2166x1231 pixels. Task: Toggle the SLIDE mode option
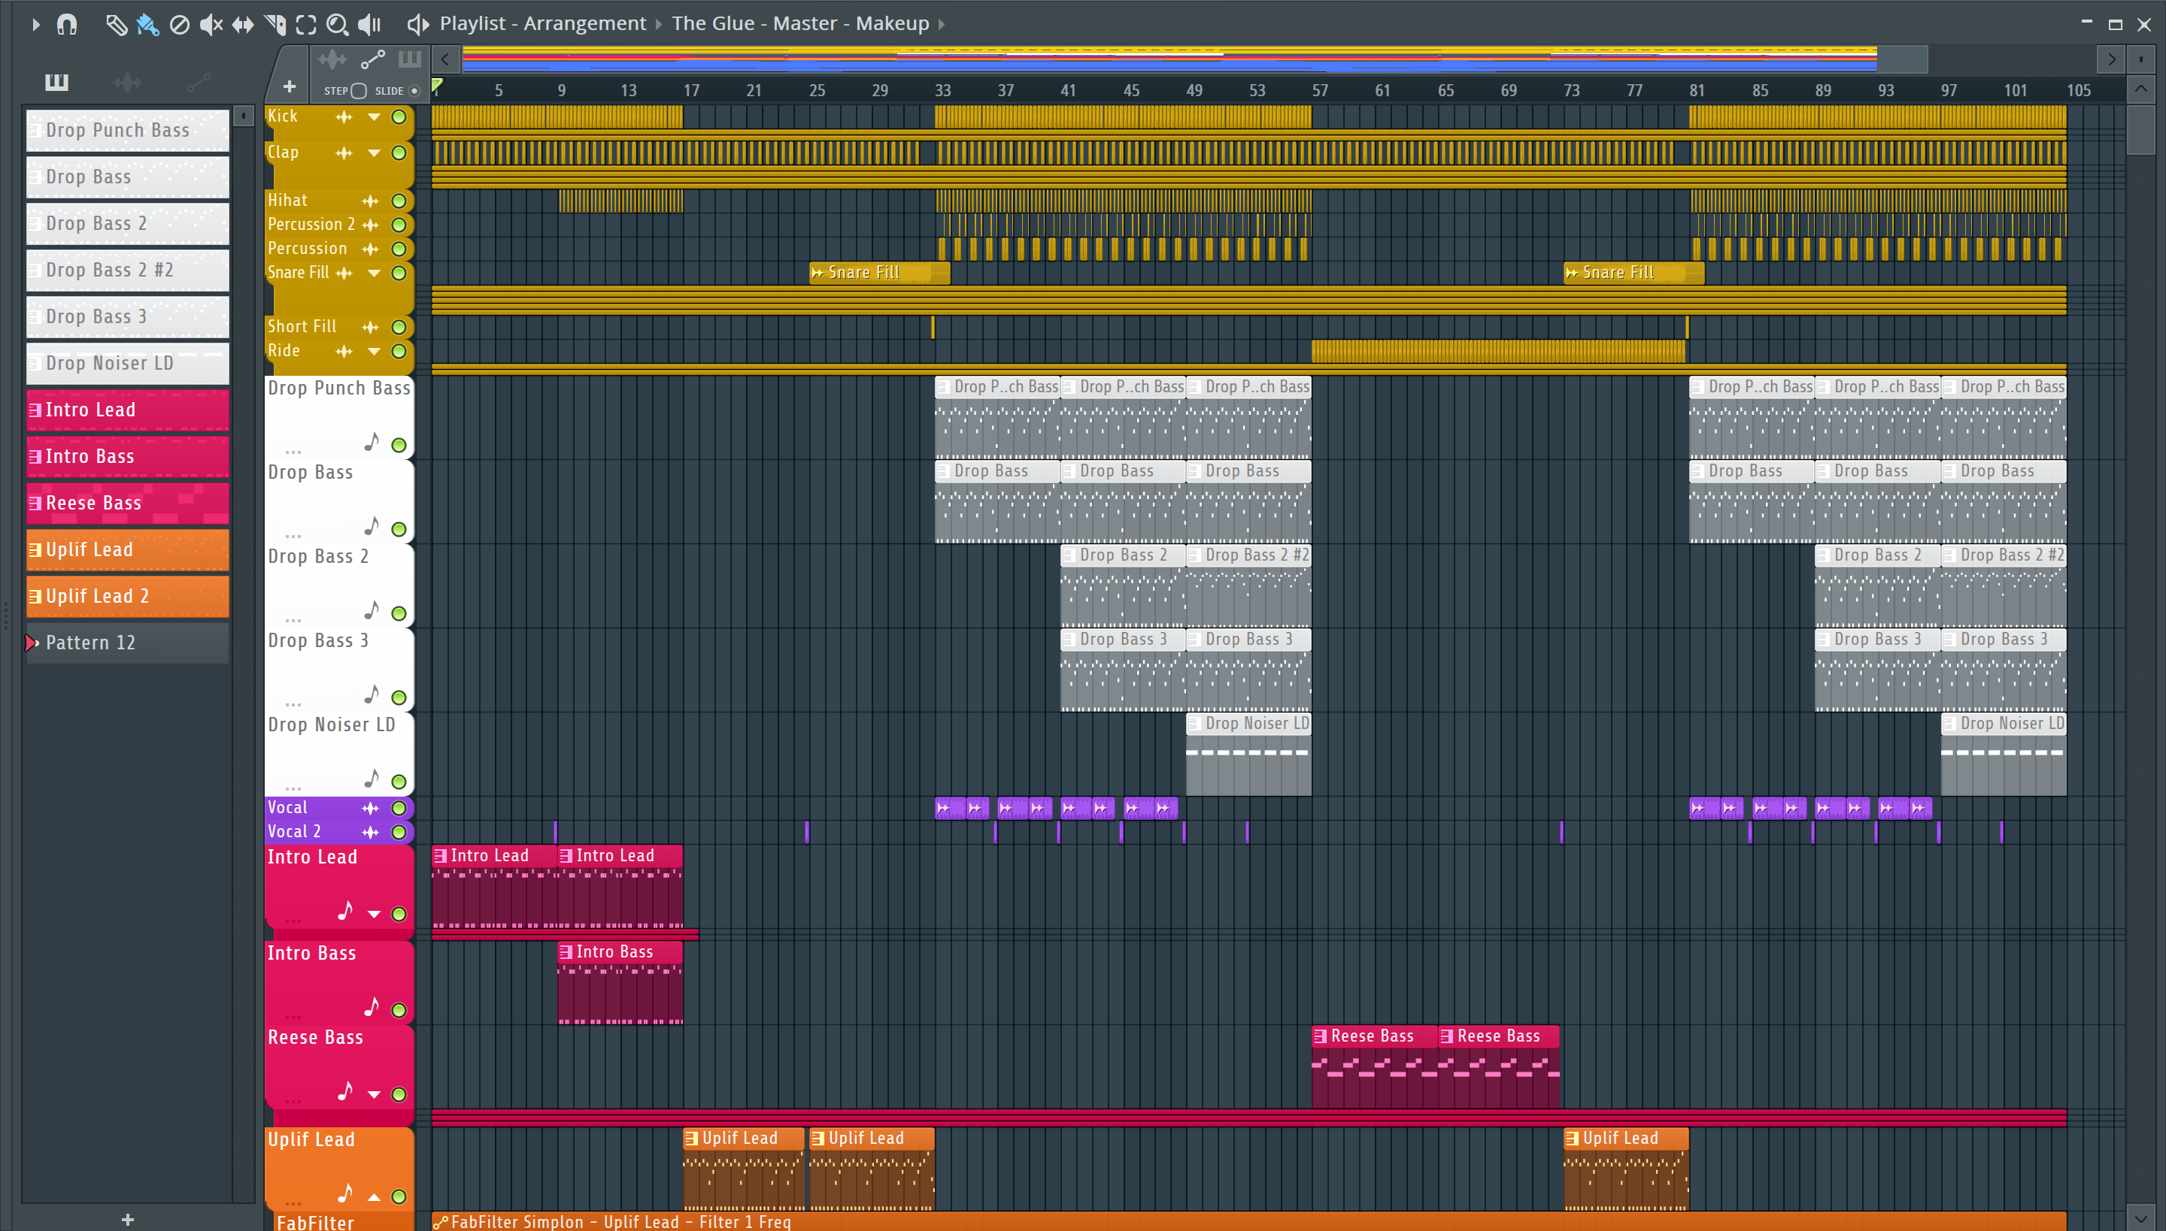point(414,90)
